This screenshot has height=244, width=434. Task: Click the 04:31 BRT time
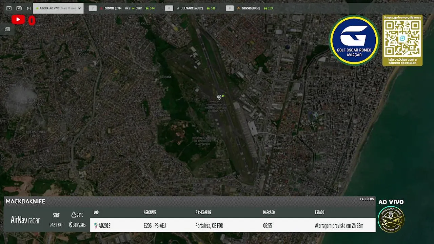[56, 225]
